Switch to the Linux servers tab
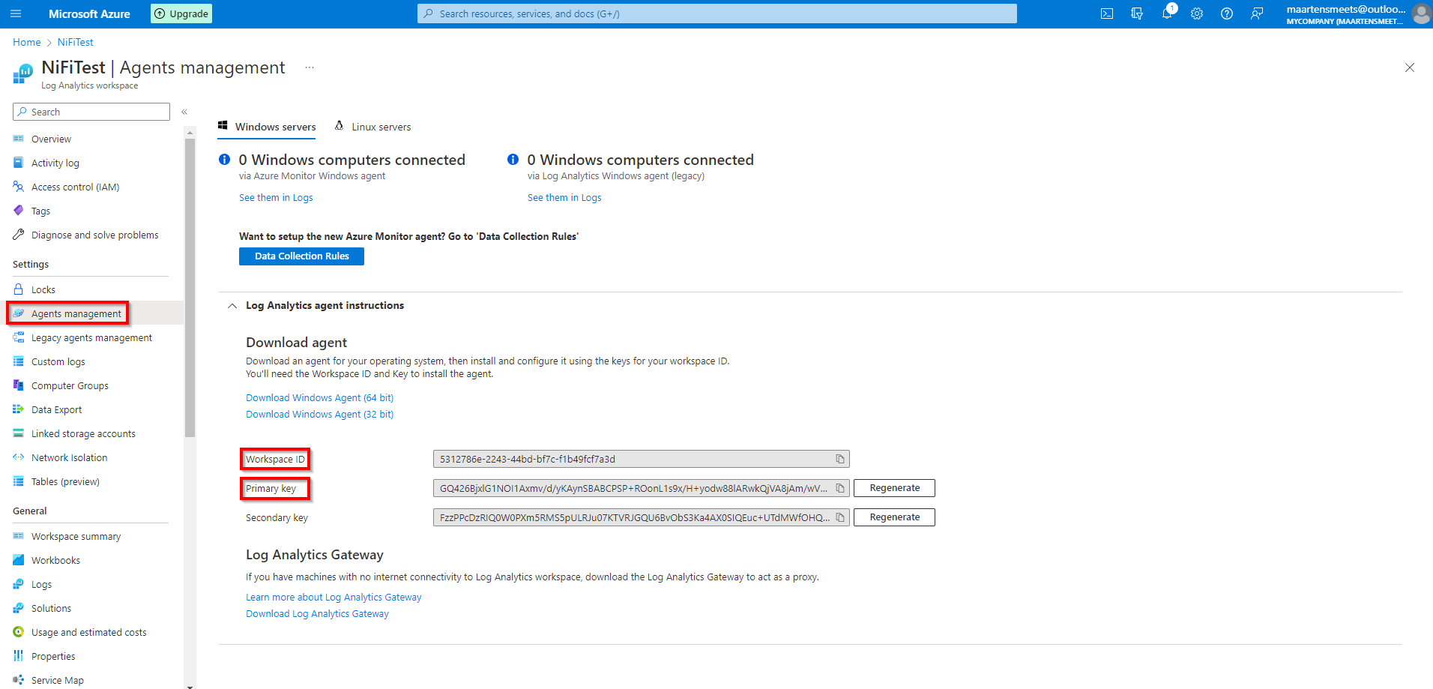 pyautogui.click(x=373, y=127)
